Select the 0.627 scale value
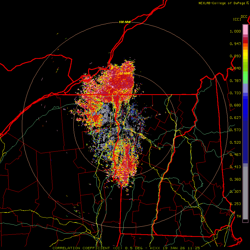This screenshot has width=250, height=250. click(235, 118)
